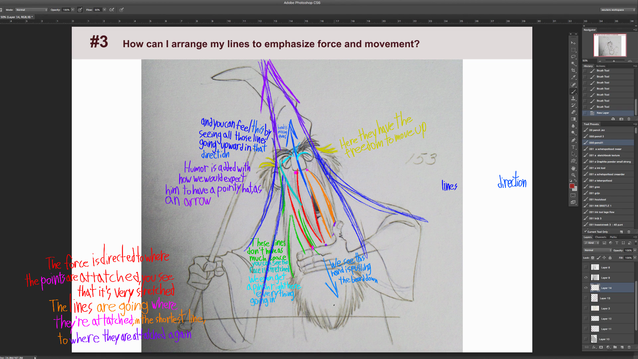Click the Tool Presets tab
638x359 pixels.
pyautogui.click(x=591, y=124)
